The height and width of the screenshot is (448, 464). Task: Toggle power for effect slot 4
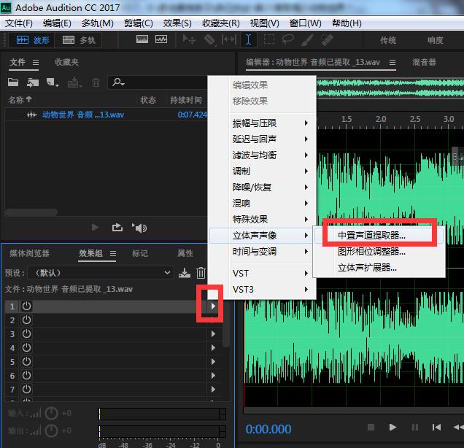click(x=26, y=348)
